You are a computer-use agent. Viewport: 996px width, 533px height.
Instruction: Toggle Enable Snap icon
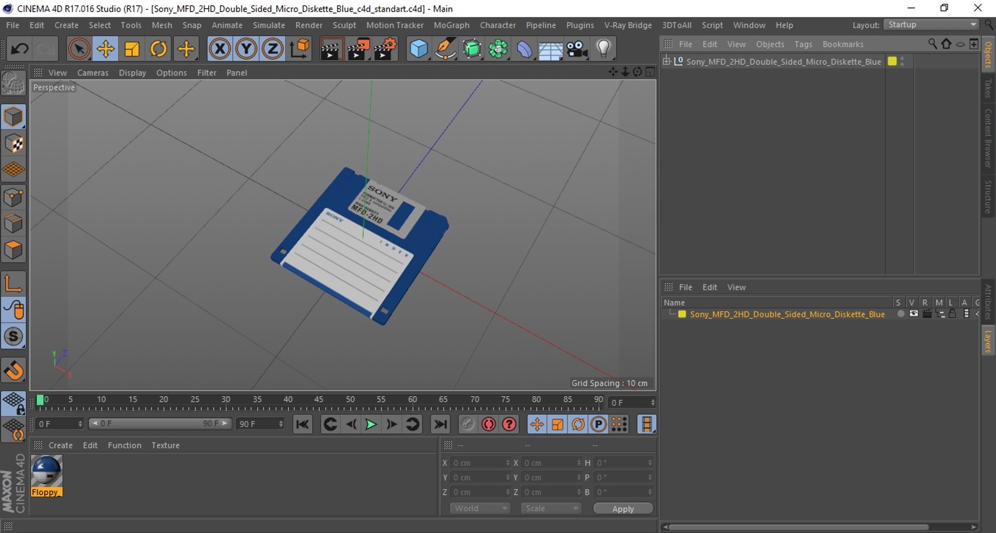pos(13,336)
